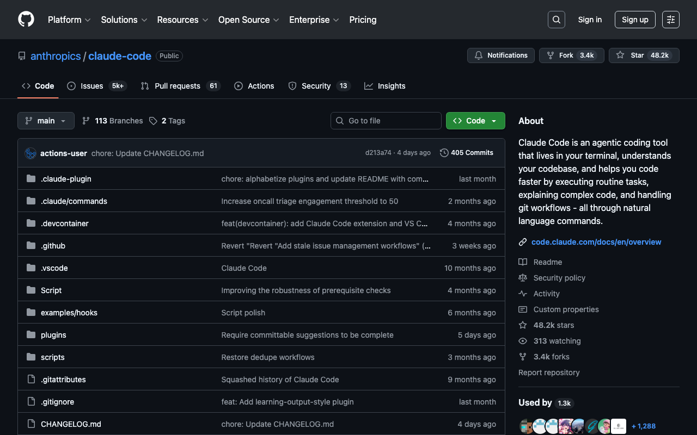This screenshot has height=435, width=697.
Task: Open appearance settings icon in header
Action: pos(670,20)
